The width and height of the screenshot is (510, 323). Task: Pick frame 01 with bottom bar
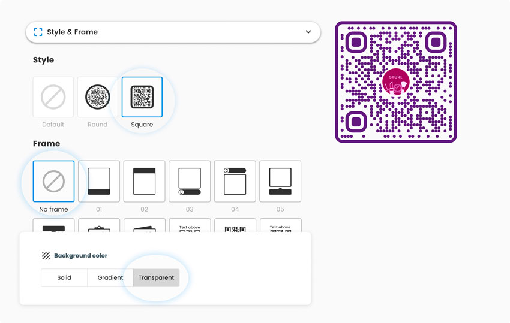[x=99, y=181]
